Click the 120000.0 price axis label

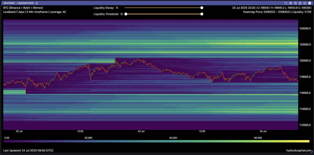pos(305,61)
